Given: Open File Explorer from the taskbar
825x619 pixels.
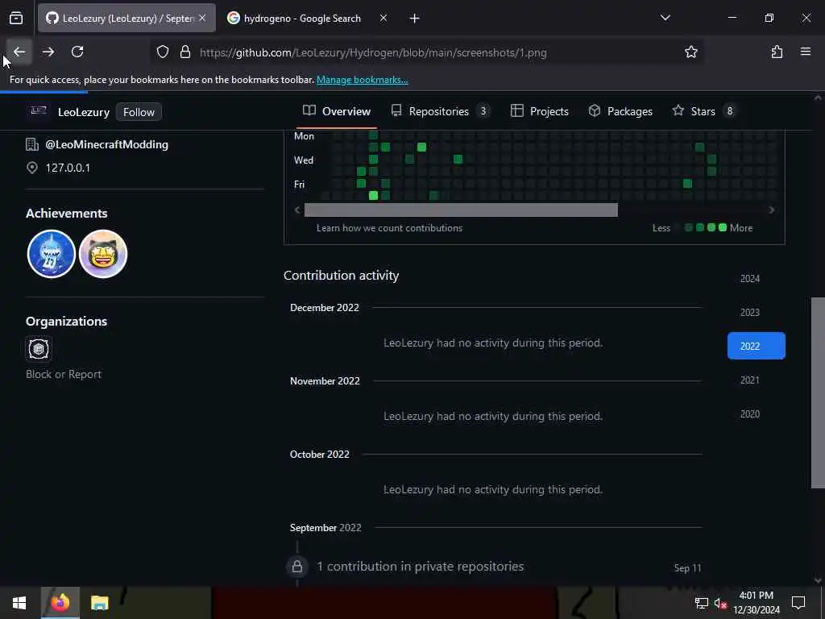Looking at the screenshot, I should pyautogui.click(x=99, y=603).
